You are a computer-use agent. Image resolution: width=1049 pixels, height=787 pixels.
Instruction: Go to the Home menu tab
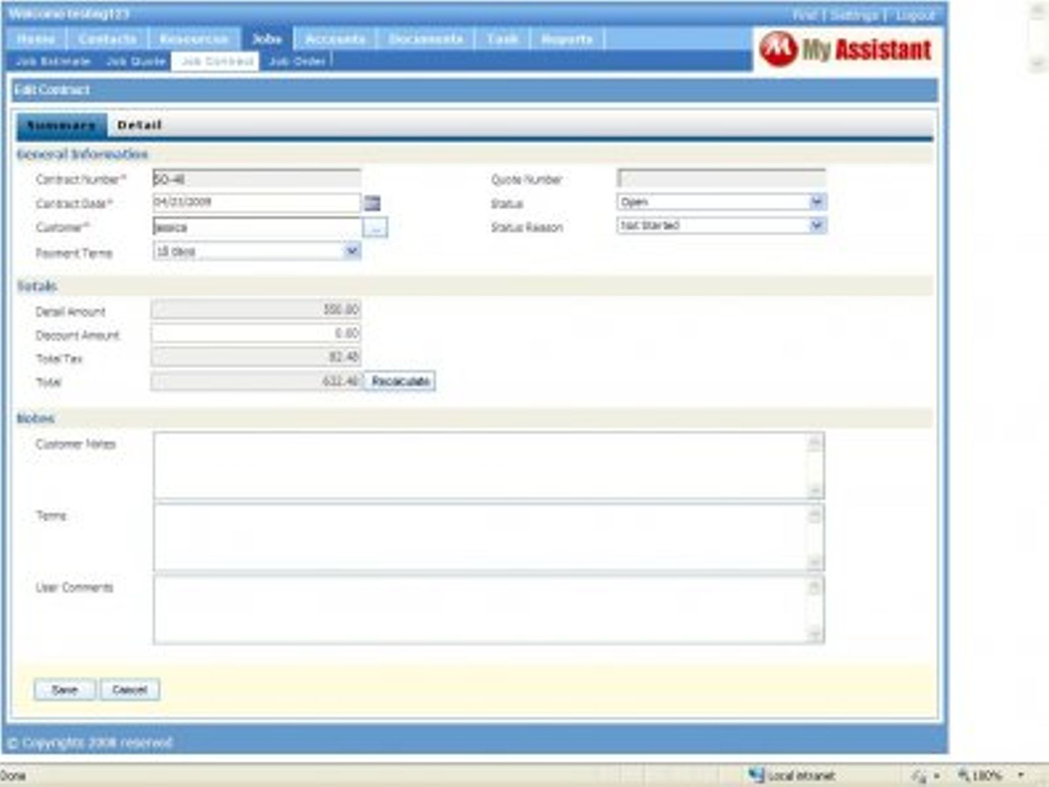[36, 39]
